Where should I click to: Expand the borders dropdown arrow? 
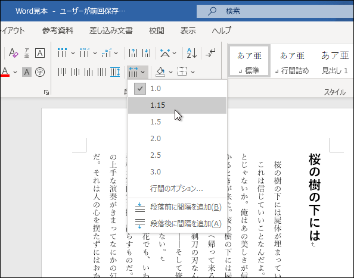pyautogui.click(x=192, y=73)
